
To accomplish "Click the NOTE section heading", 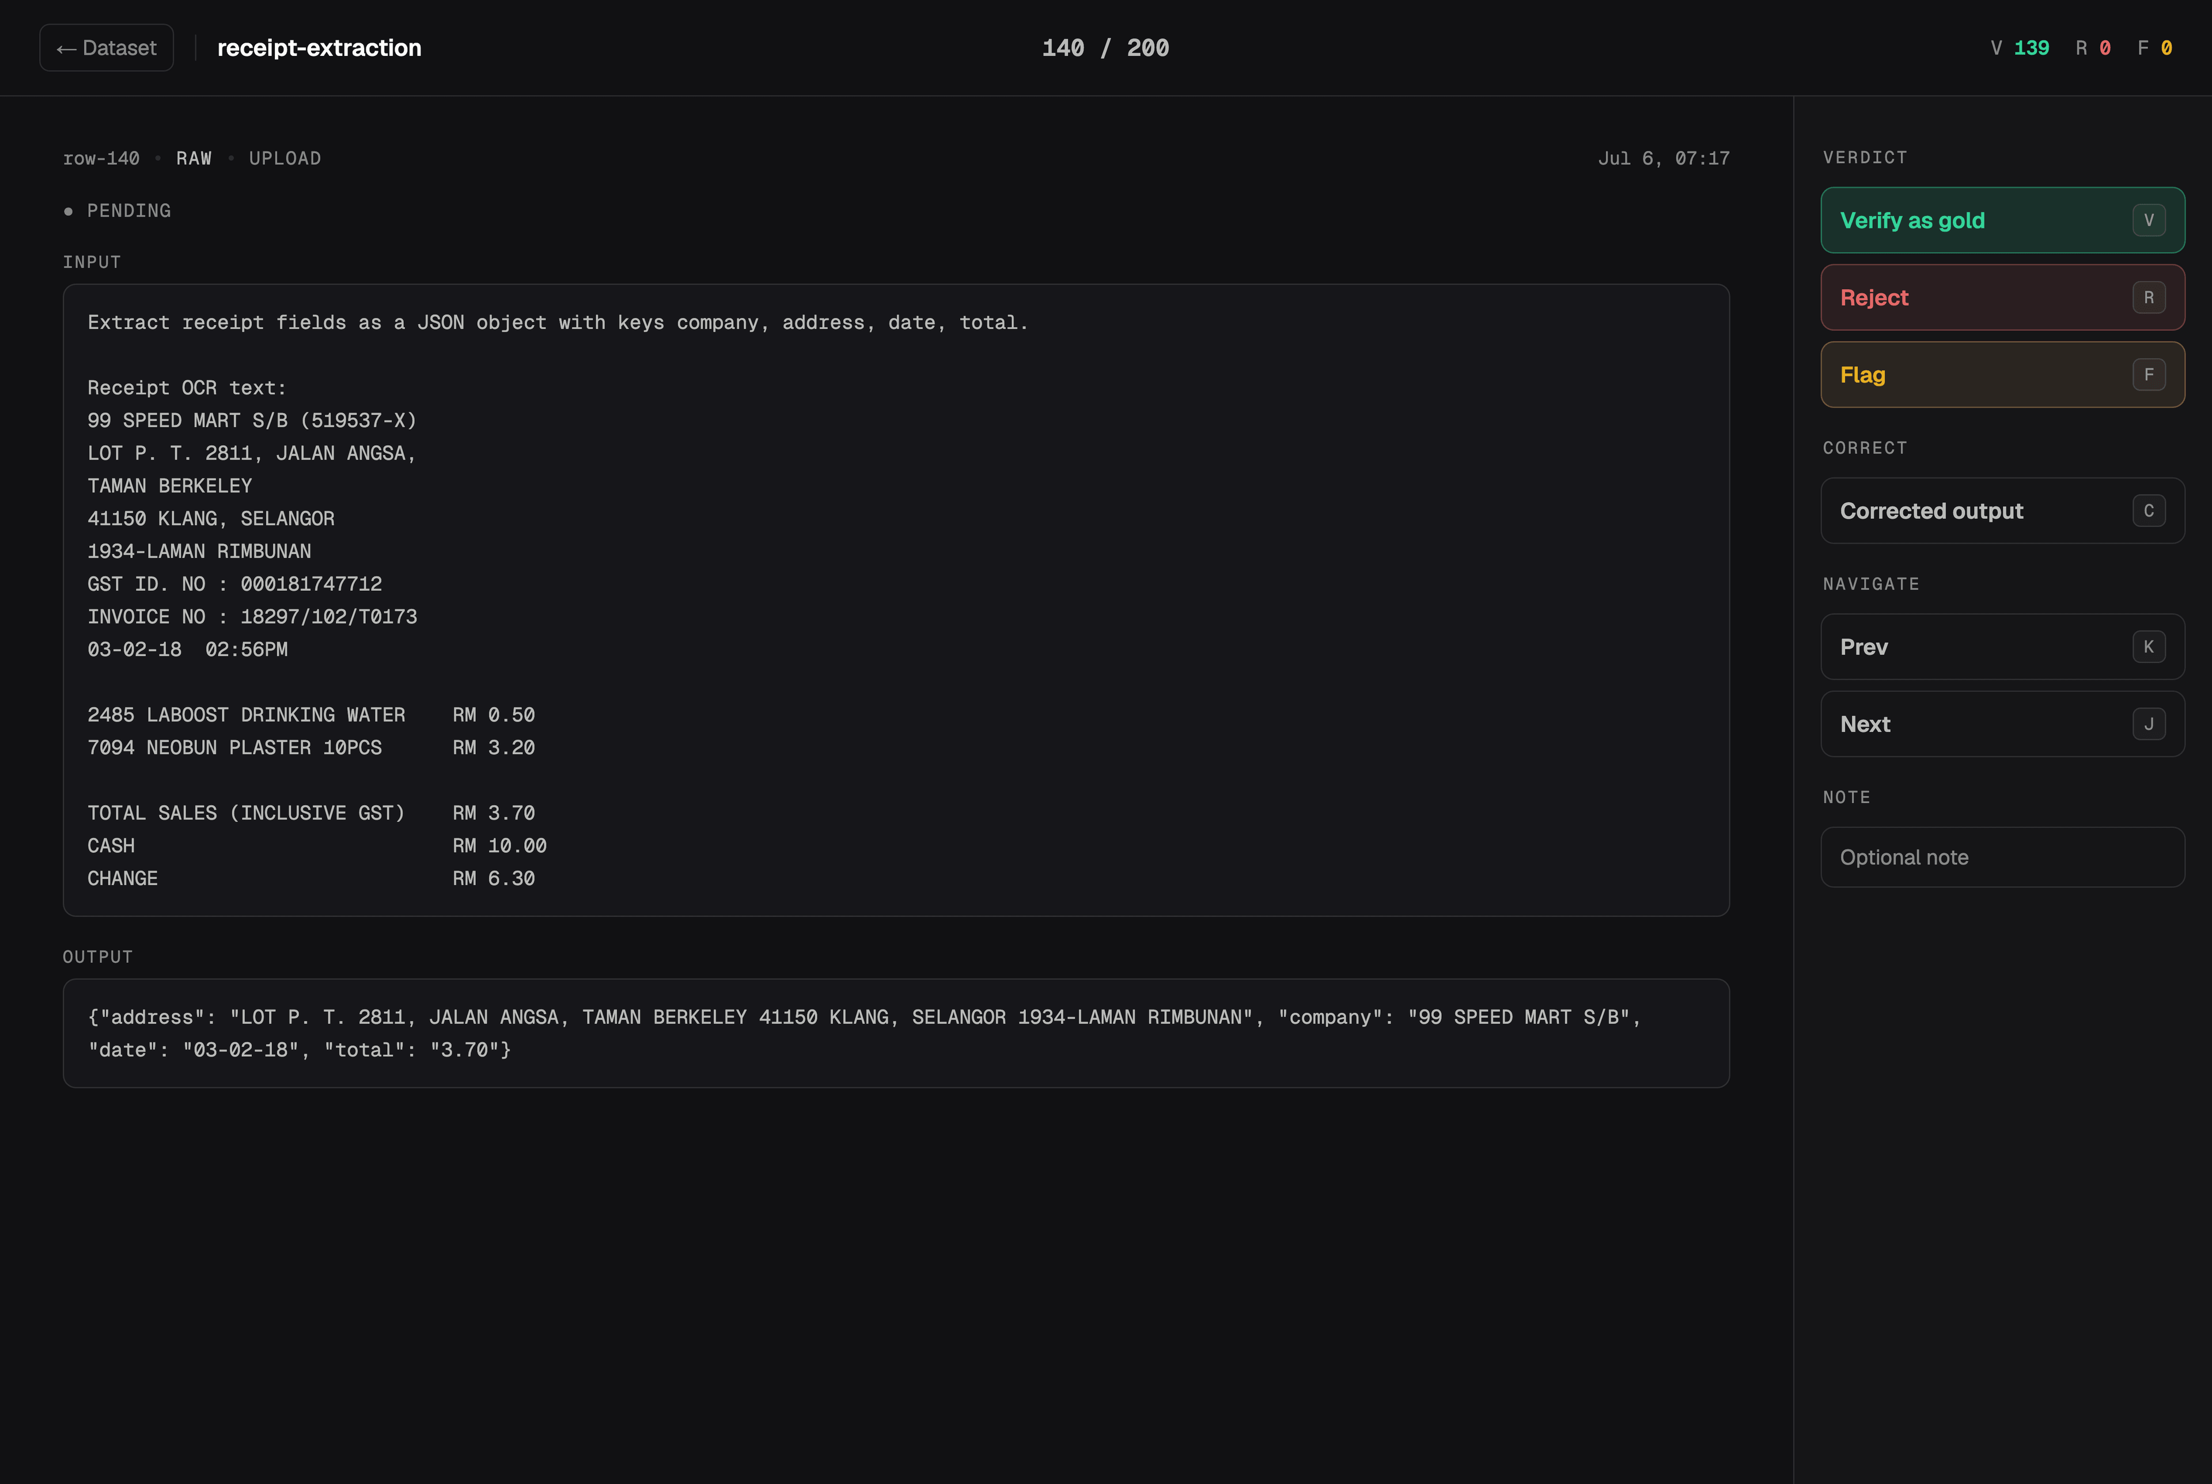I will [x=1847, y=797].
